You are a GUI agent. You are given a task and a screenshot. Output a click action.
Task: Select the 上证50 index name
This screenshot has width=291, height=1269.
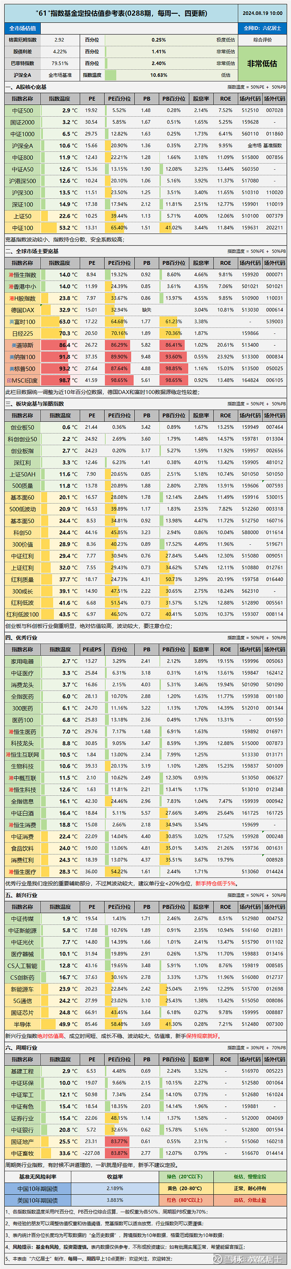pyautogui.click(x=23, y=216)
